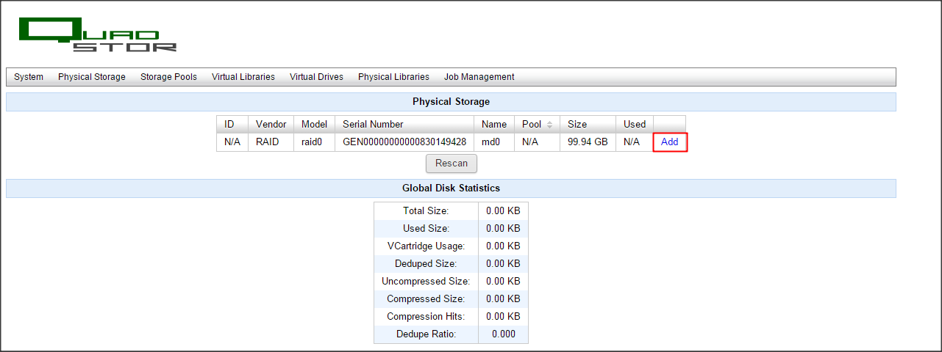942x352 pixels.
Task: Click the Size column header
Action: 577,125
